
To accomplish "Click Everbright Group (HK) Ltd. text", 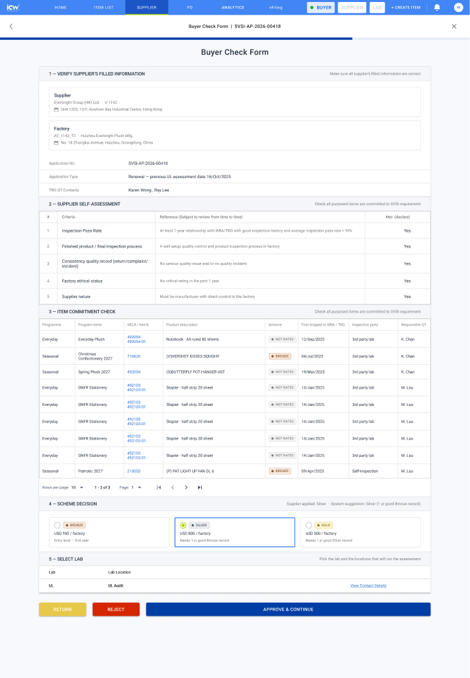I will 77,103.
